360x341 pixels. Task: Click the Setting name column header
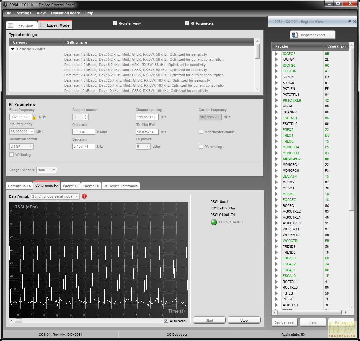point(159,42)
